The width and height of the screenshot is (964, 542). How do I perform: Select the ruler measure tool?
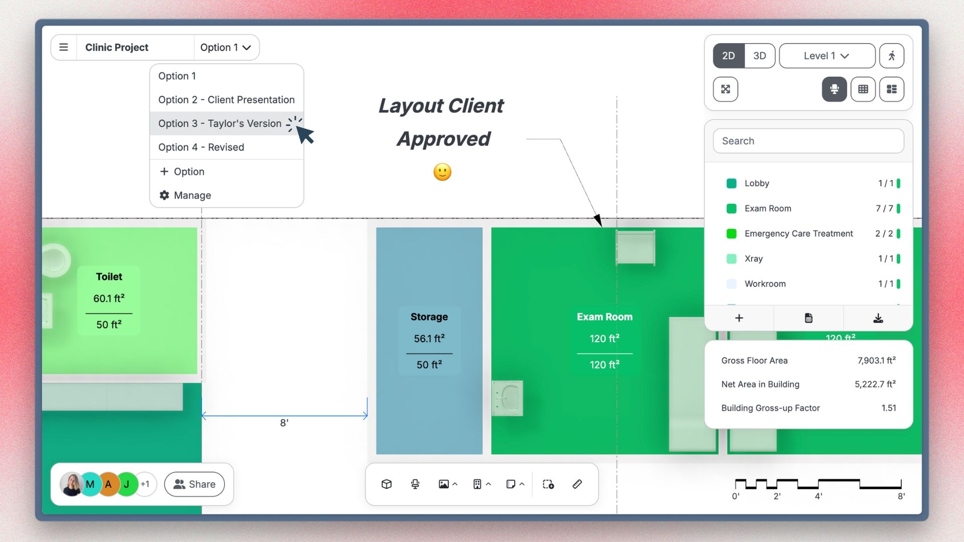click(577, 484)
